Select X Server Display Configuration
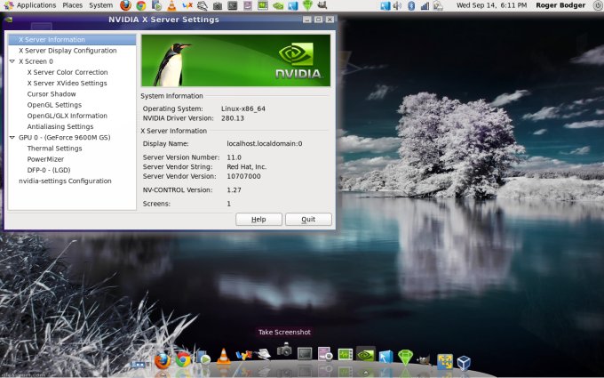Viewport: 604px width, 378px height. (68, 51)
